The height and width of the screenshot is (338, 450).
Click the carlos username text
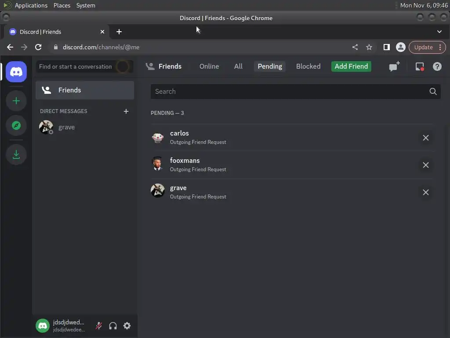(179, 133)
